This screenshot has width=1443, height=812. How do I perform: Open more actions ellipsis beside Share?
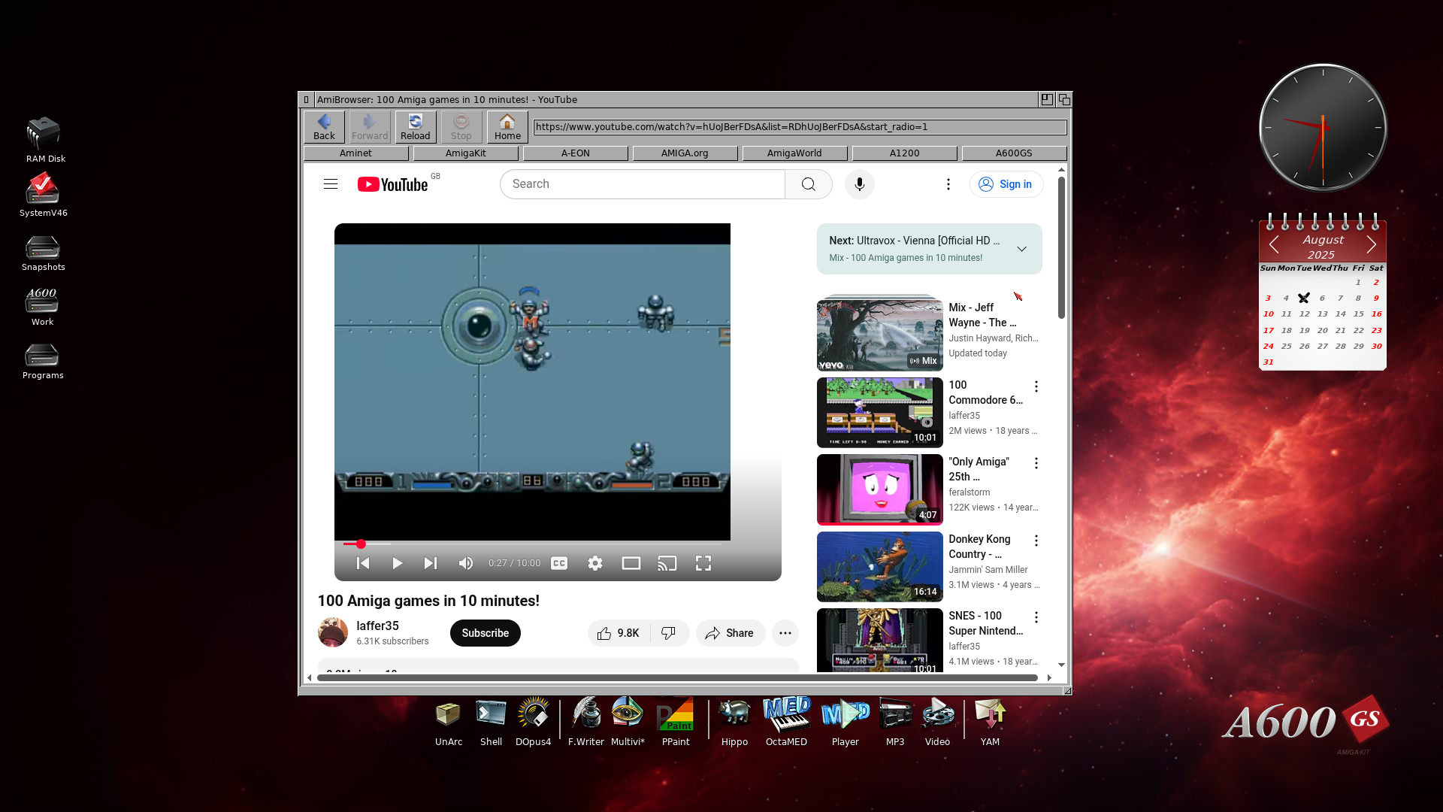tap(785, 633)
